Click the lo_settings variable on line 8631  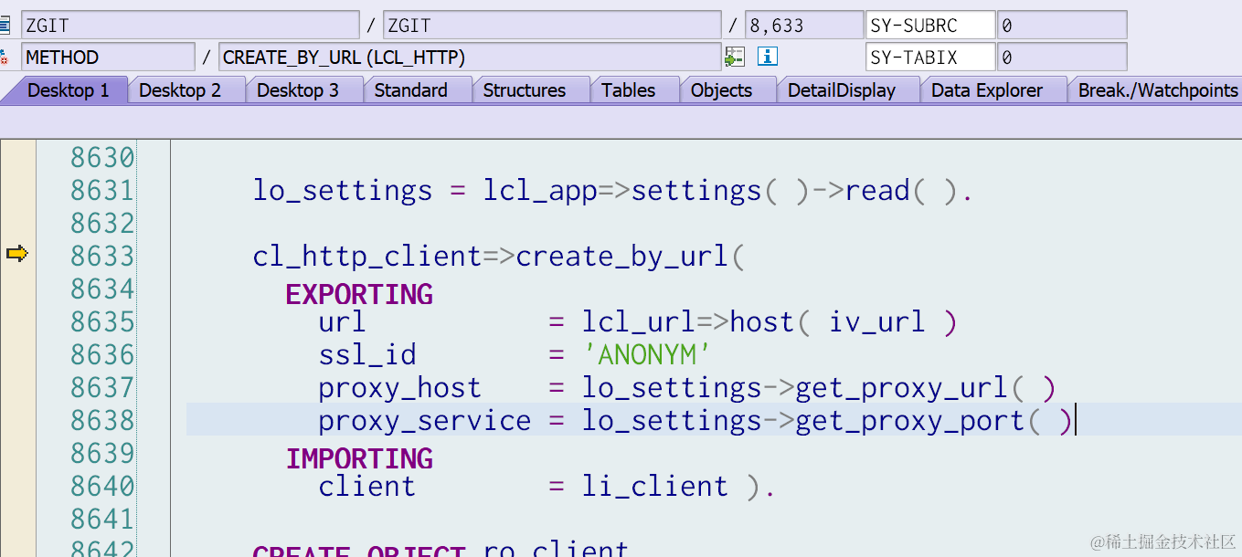pos(343,191)
